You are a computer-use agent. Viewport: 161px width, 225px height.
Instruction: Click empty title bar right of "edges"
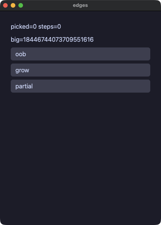(x=123, y=5)
